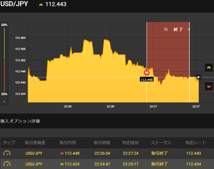Click the current rate 112.443 in header
This screenshot has width=214, height=169.
coord(56,4)
